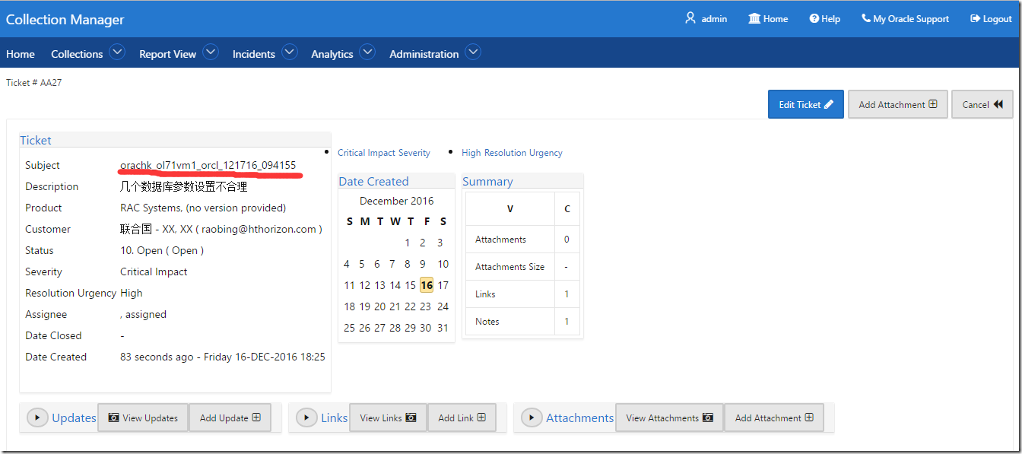Open the Incidents menu
This screenshot has width=1022, height=454.
pyautogui.click(x=254, y=54)
